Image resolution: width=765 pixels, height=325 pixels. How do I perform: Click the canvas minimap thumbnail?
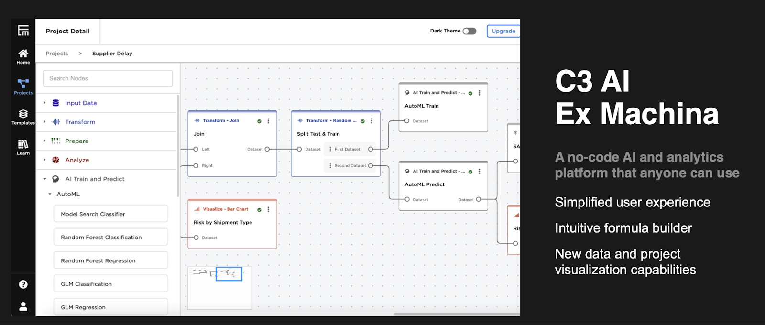pyautogui.click(x=220, y=288)
